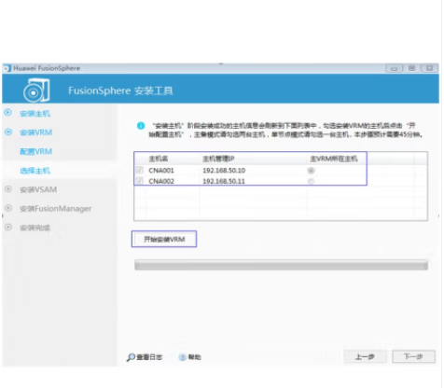The height and width of the screenshot is (388, 444).
Task: Open the 配置VRM step in the sidebar
Action: (x=35, y=151)
